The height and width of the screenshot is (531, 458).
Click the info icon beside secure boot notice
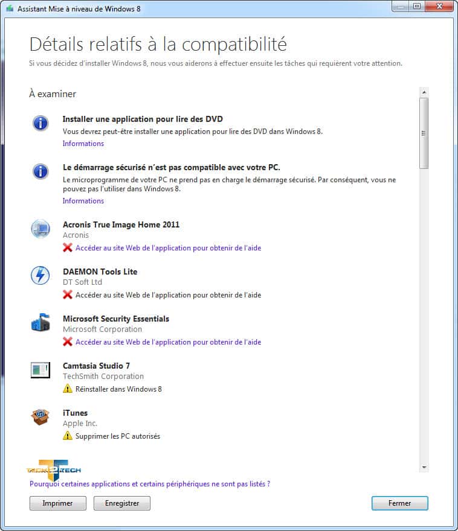(40, 171)
